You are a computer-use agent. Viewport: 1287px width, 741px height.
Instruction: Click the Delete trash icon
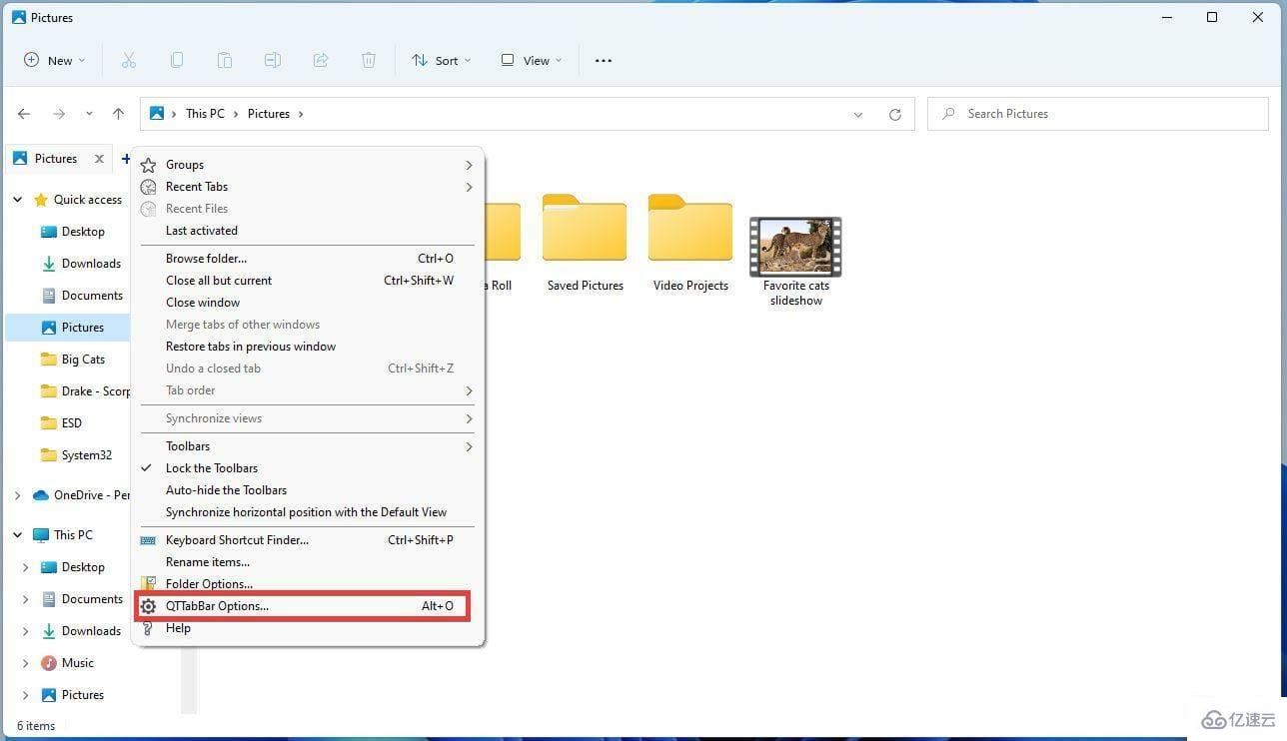coord(369,61)
